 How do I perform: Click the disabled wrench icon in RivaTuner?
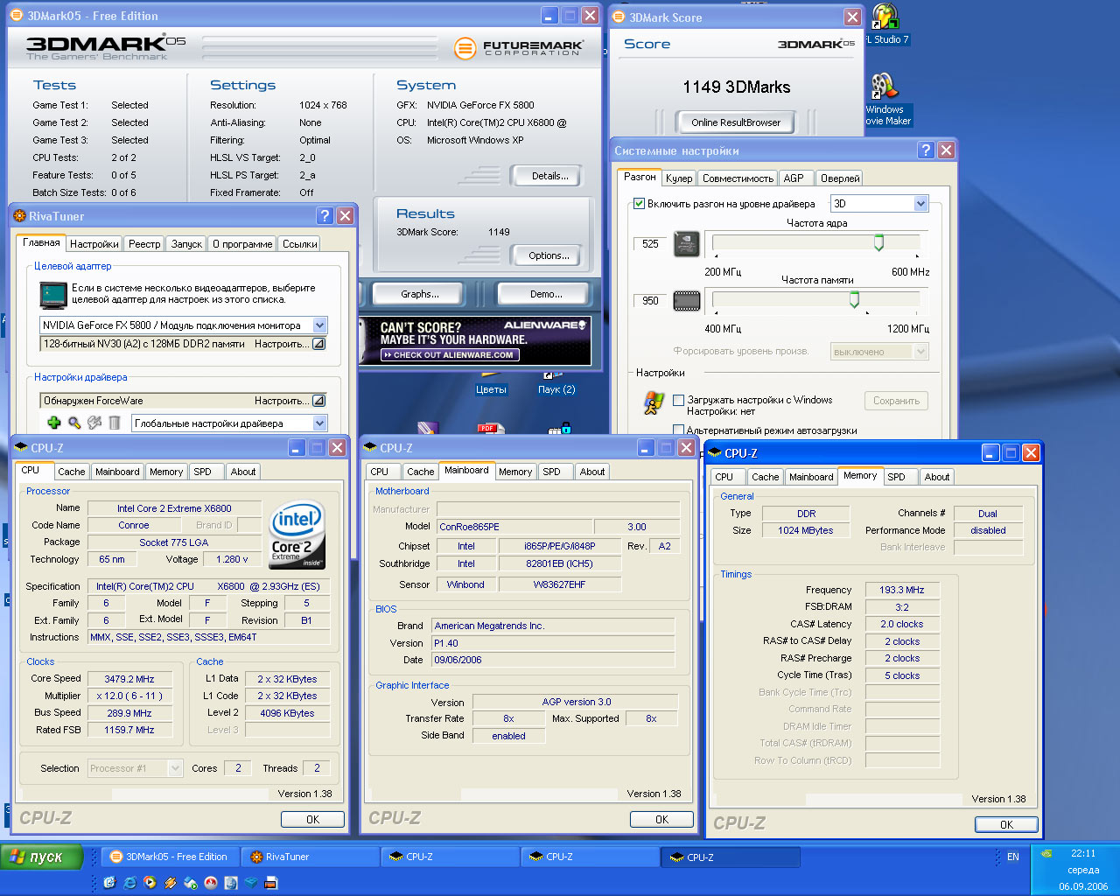[94, 423]
